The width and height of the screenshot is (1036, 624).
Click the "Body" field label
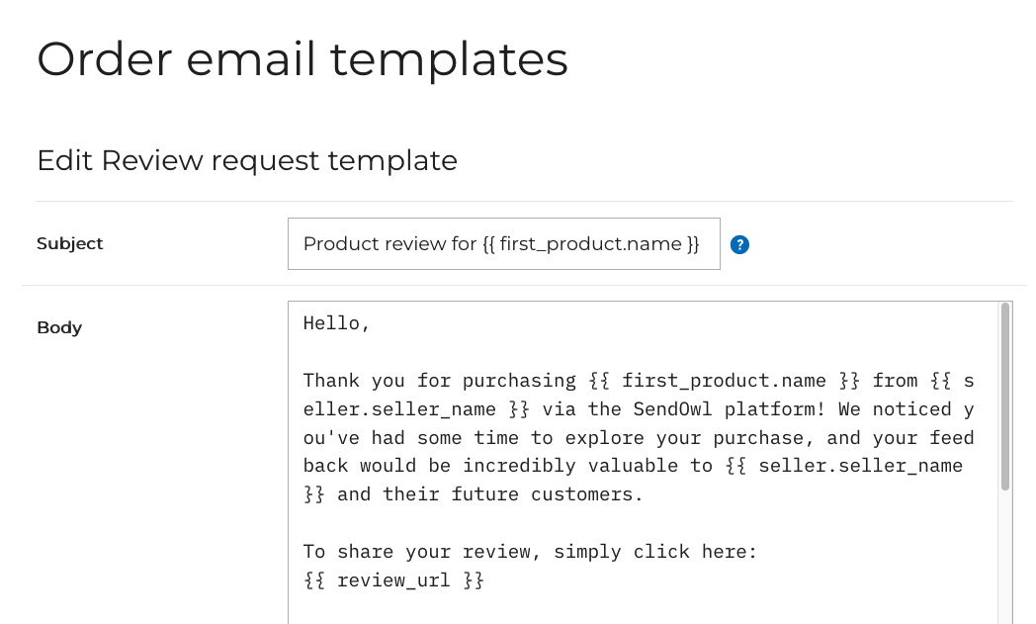59,327
